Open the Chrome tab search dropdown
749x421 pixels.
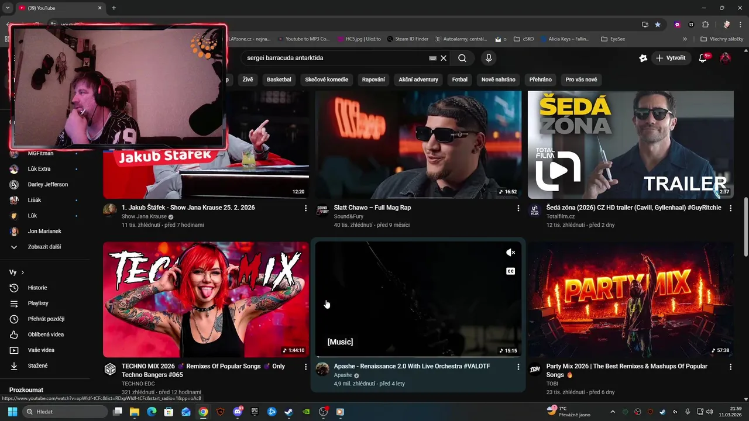(8, 8)
